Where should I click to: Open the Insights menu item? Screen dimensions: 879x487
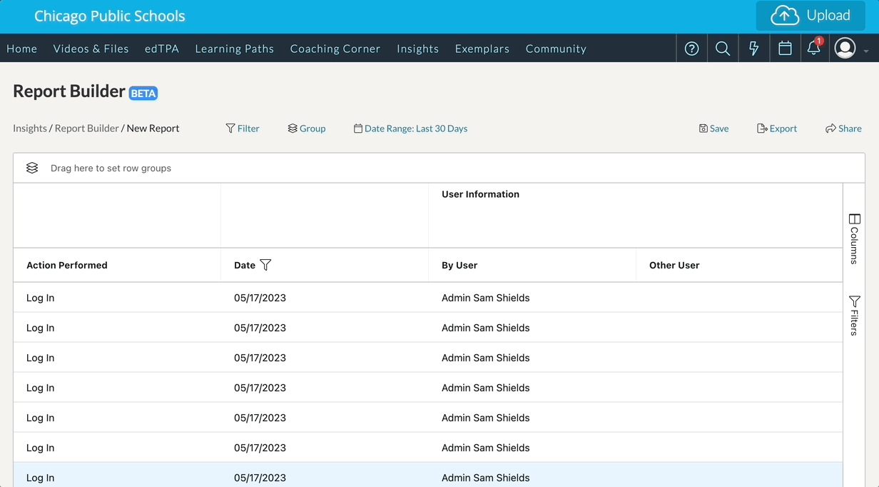pyautogui.click(x=417, y=49)
